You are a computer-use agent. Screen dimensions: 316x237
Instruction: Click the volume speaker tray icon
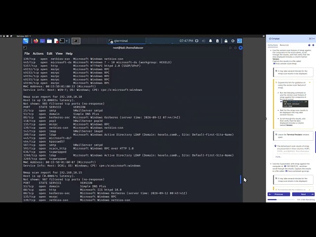tap(203, 41)
